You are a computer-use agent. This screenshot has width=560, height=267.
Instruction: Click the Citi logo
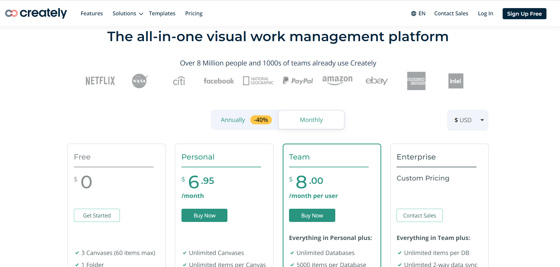click(x=179, y=81)
